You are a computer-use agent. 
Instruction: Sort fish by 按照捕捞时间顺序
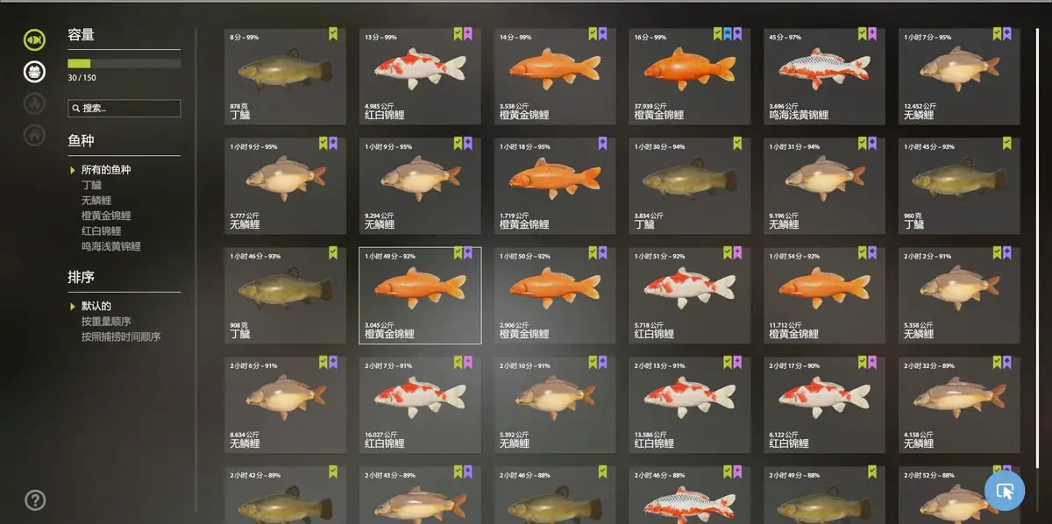coord(121,336)
